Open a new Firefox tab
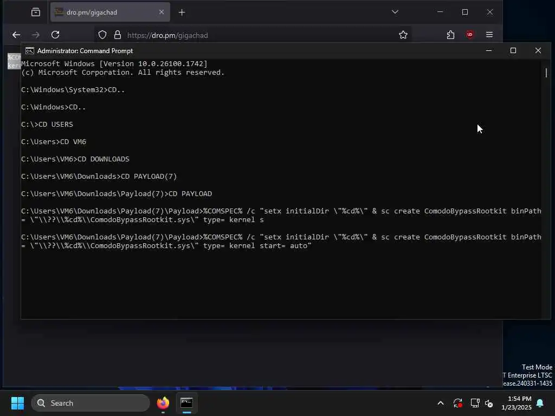The width and height of the screenshot is (555, 416). [x=182, y=12]
